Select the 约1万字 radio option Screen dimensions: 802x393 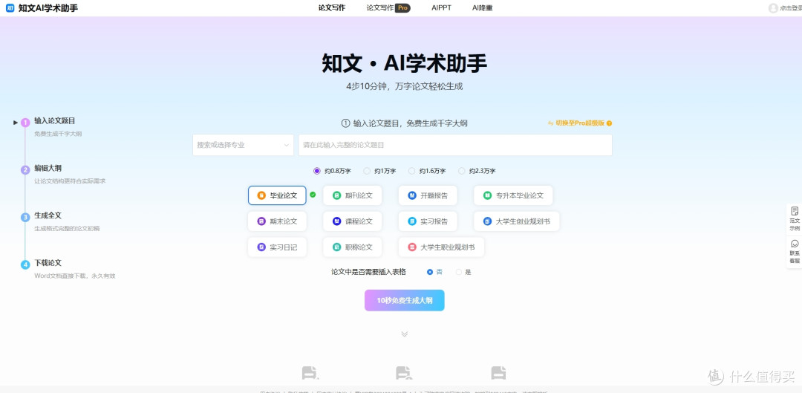[379, 171]
